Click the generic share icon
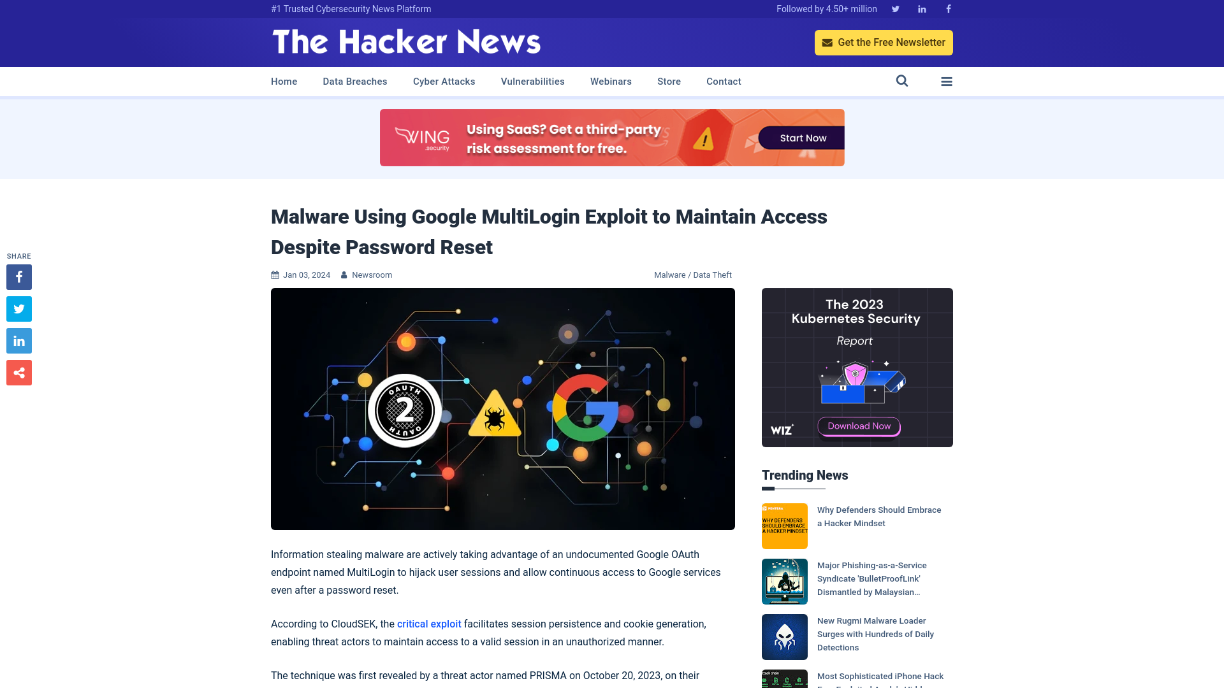Viewport: 1224px width, 688px height. pyautogui.click(x=19, y=372)
